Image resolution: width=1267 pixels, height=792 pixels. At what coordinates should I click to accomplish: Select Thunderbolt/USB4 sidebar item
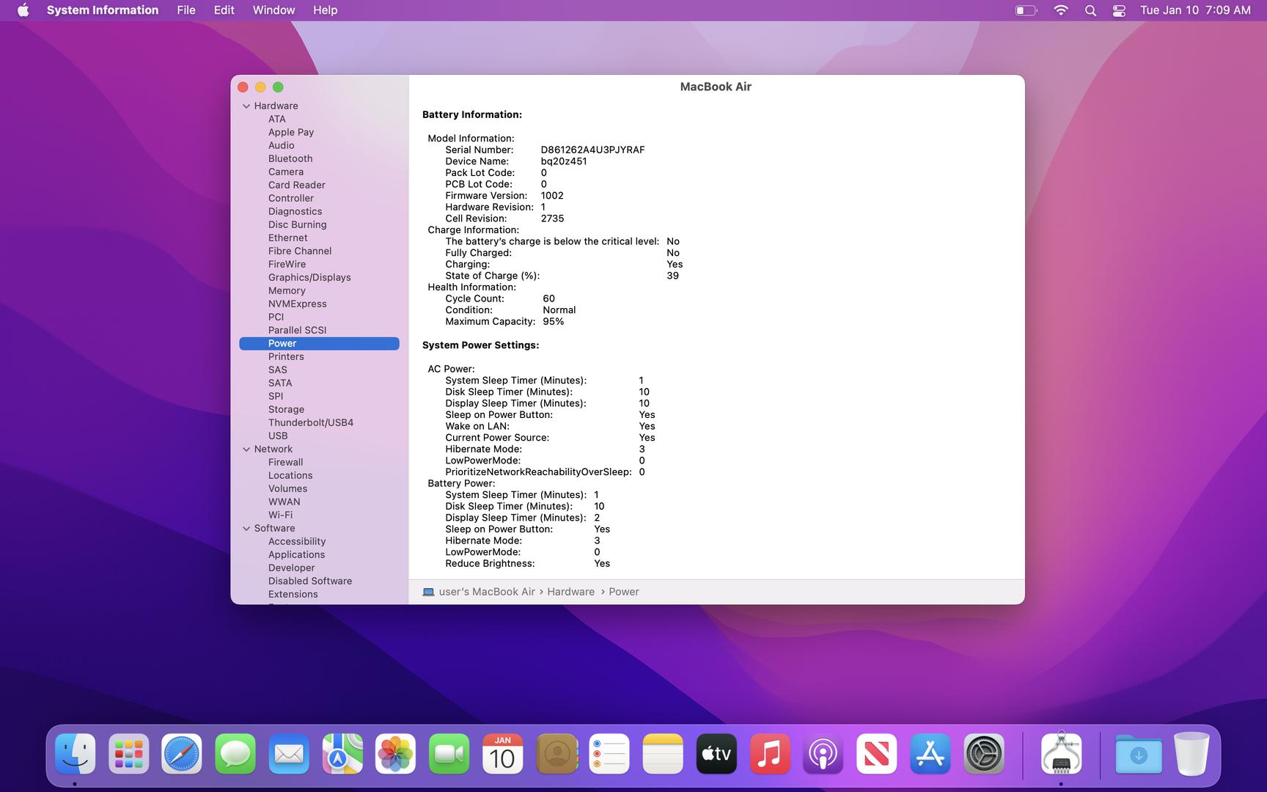click(x=311, y=422)
